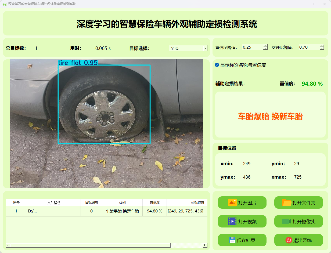Load a video with 打开视频 button
The height and width of the screenshot is (253, 331).
tap(242, 221)
